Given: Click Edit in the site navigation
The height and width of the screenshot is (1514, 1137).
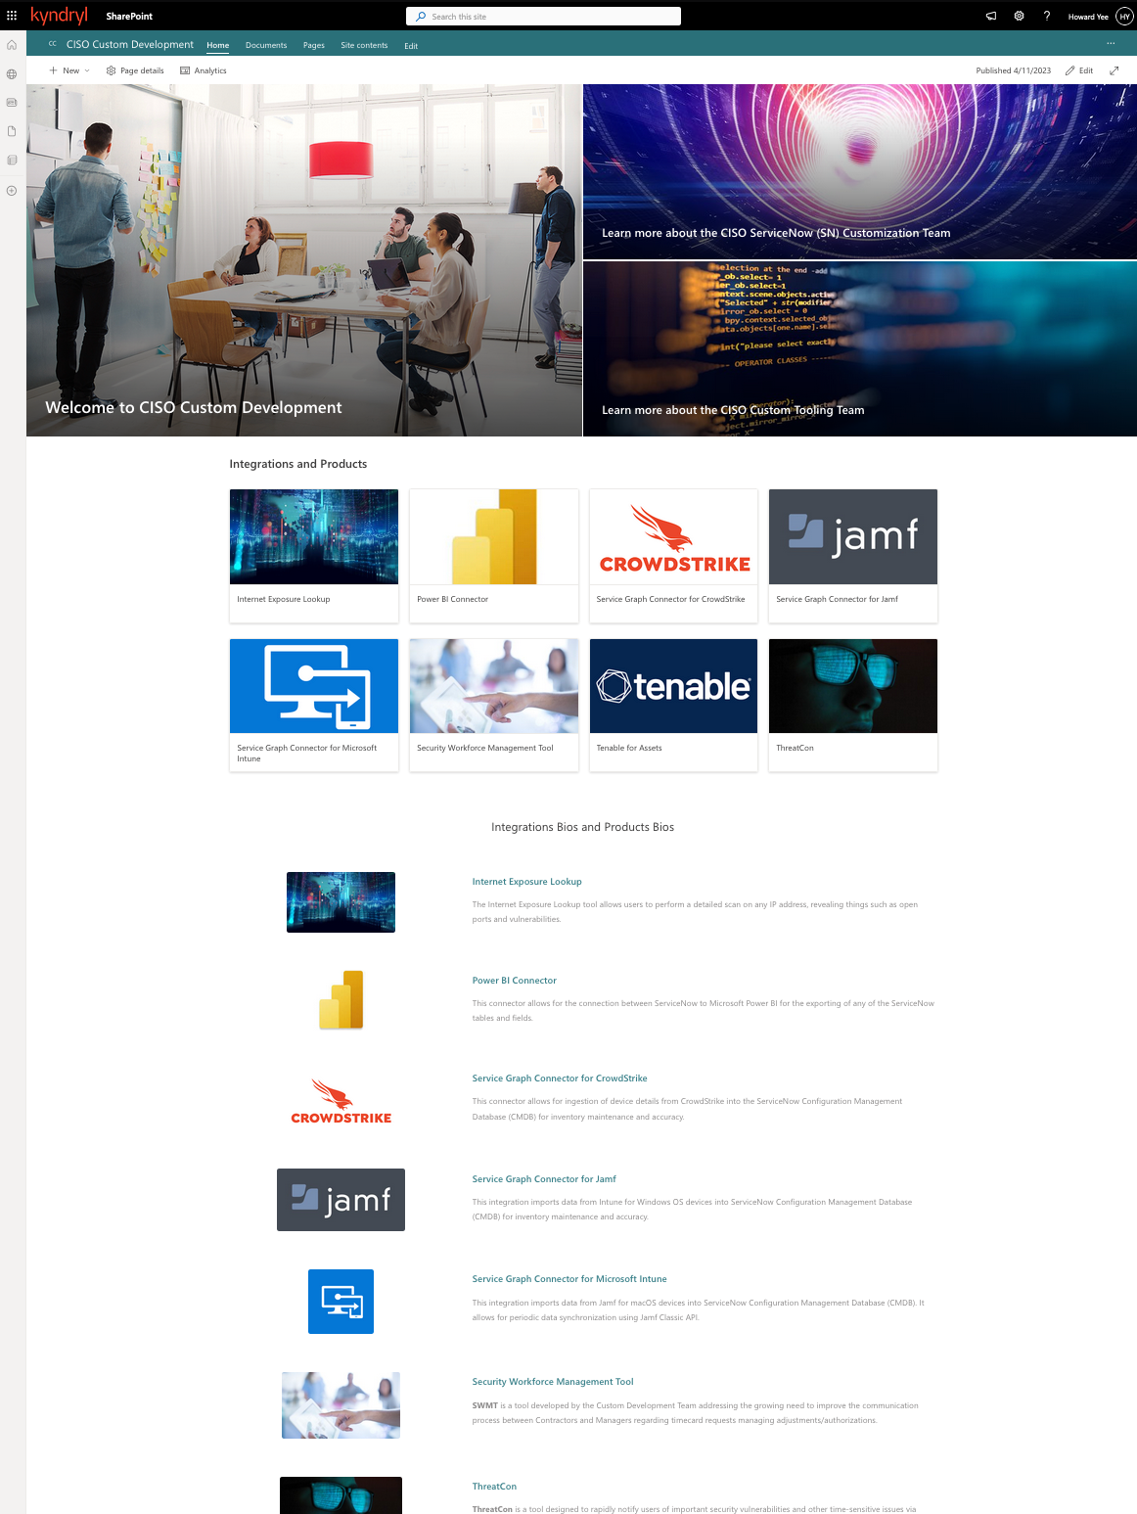Looking at the screenshot, I should [x=411, y=46].
